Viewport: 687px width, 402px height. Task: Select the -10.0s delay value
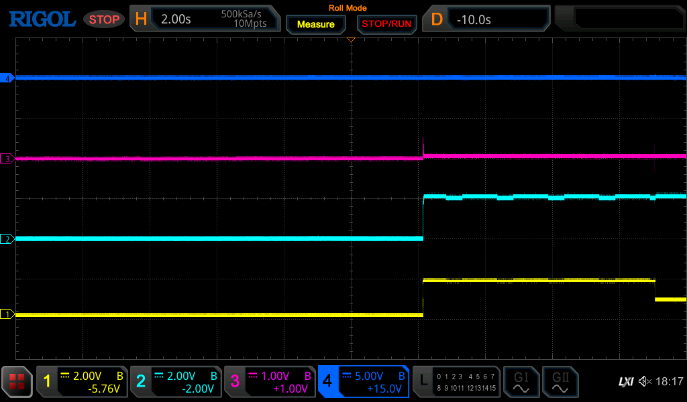[x=474, y=19]
